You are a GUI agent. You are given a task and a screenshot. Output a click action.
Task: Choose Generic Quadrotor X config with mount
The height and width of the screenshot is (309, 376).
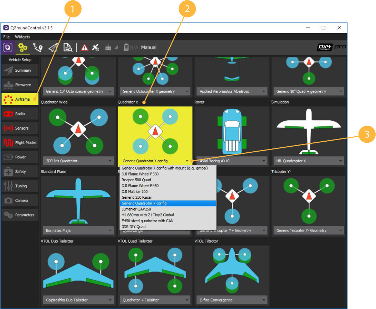point(168,168)
